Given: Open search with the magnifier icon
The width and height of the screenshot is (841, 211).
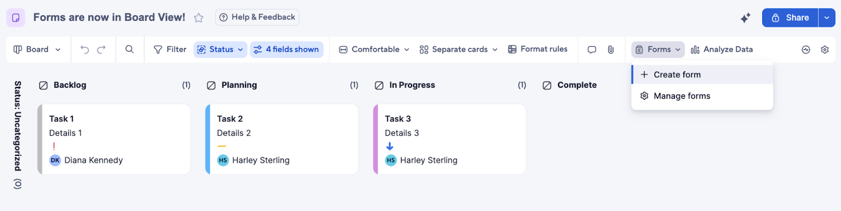Looking at the screenshot, I should point(129,49).
